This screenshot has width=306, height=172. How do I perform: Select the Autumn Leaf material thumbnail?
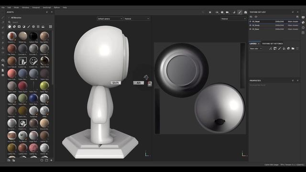[x=11, y=36]
